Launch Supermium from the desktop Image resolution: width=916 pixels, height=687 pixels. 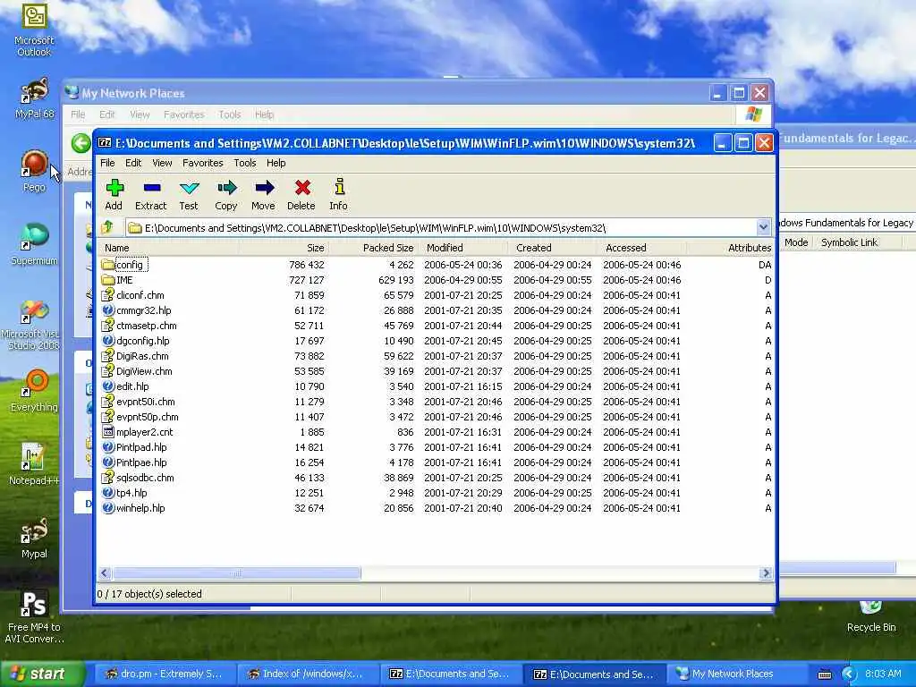point(34,244)
